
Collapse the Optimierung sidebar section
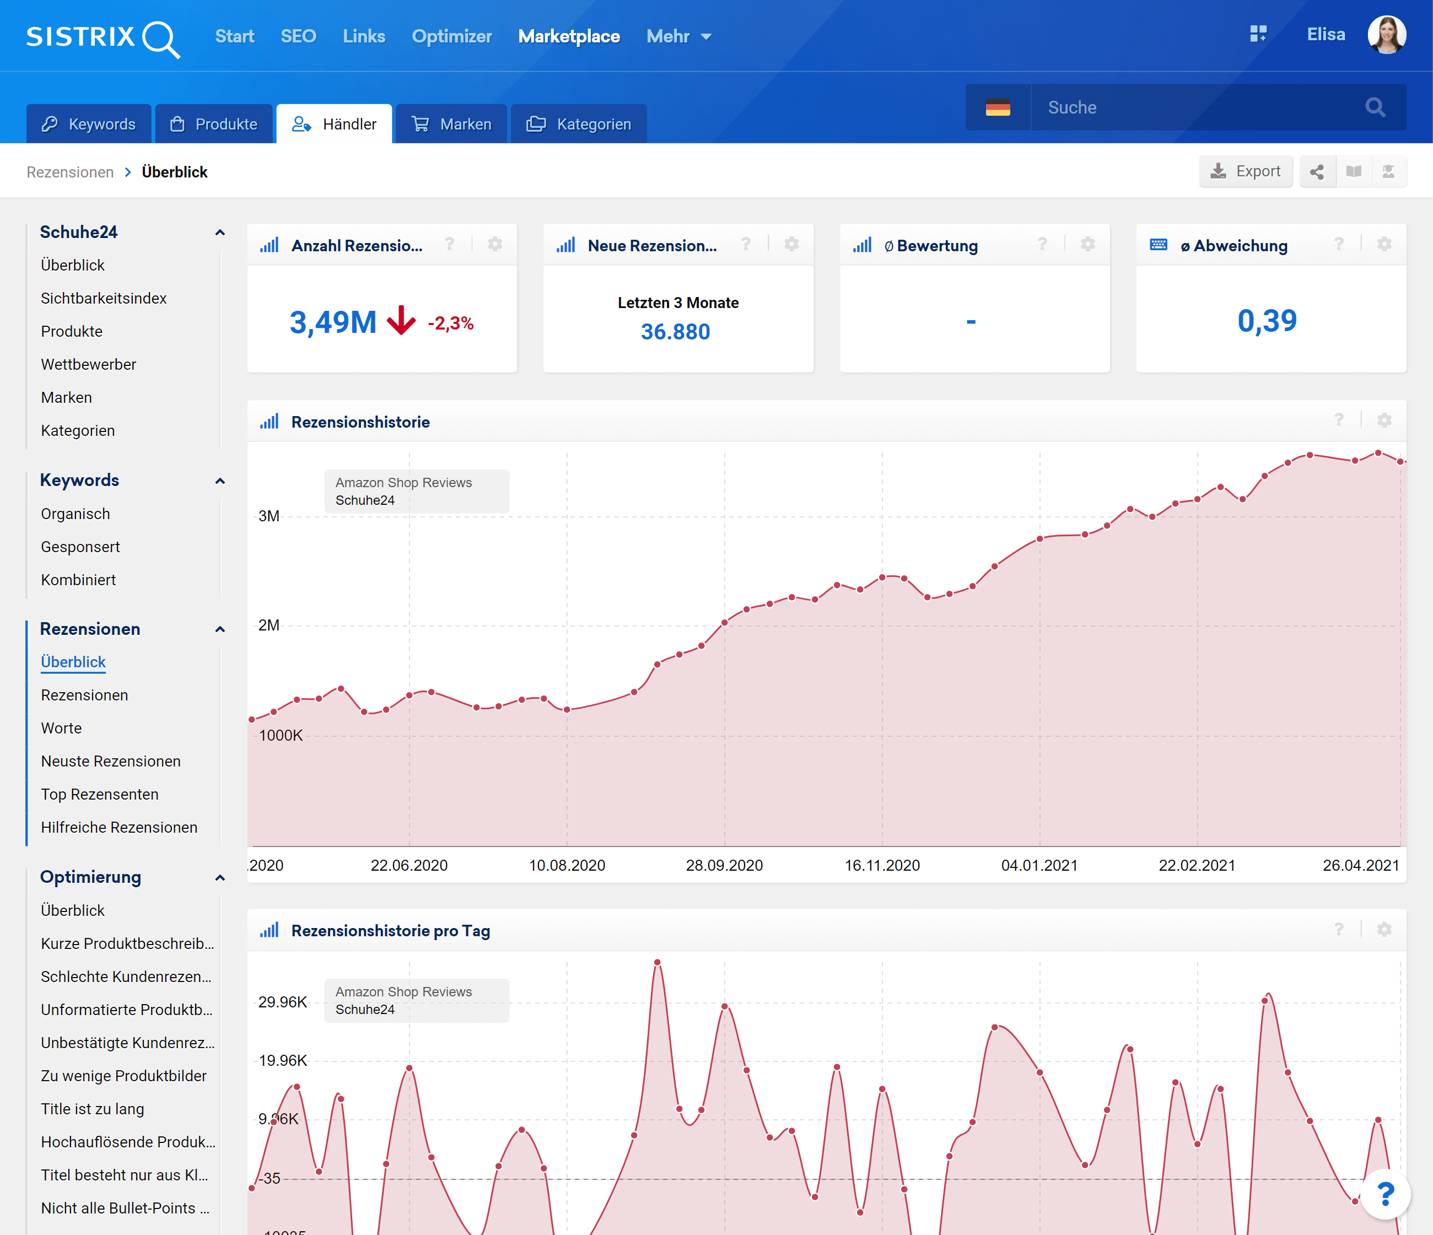[220, 877]
